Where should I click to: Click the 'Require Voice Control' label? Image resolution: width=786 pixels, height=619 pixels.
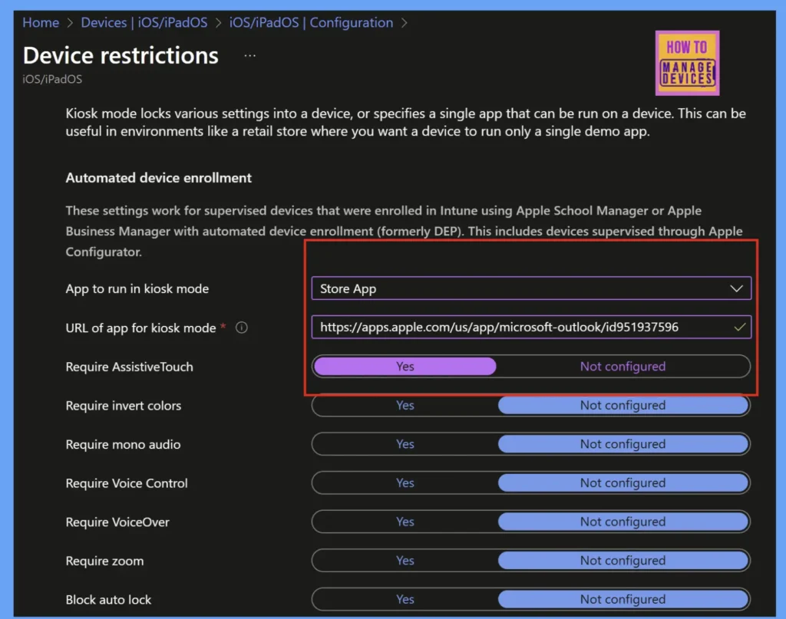tap(127, 483)
